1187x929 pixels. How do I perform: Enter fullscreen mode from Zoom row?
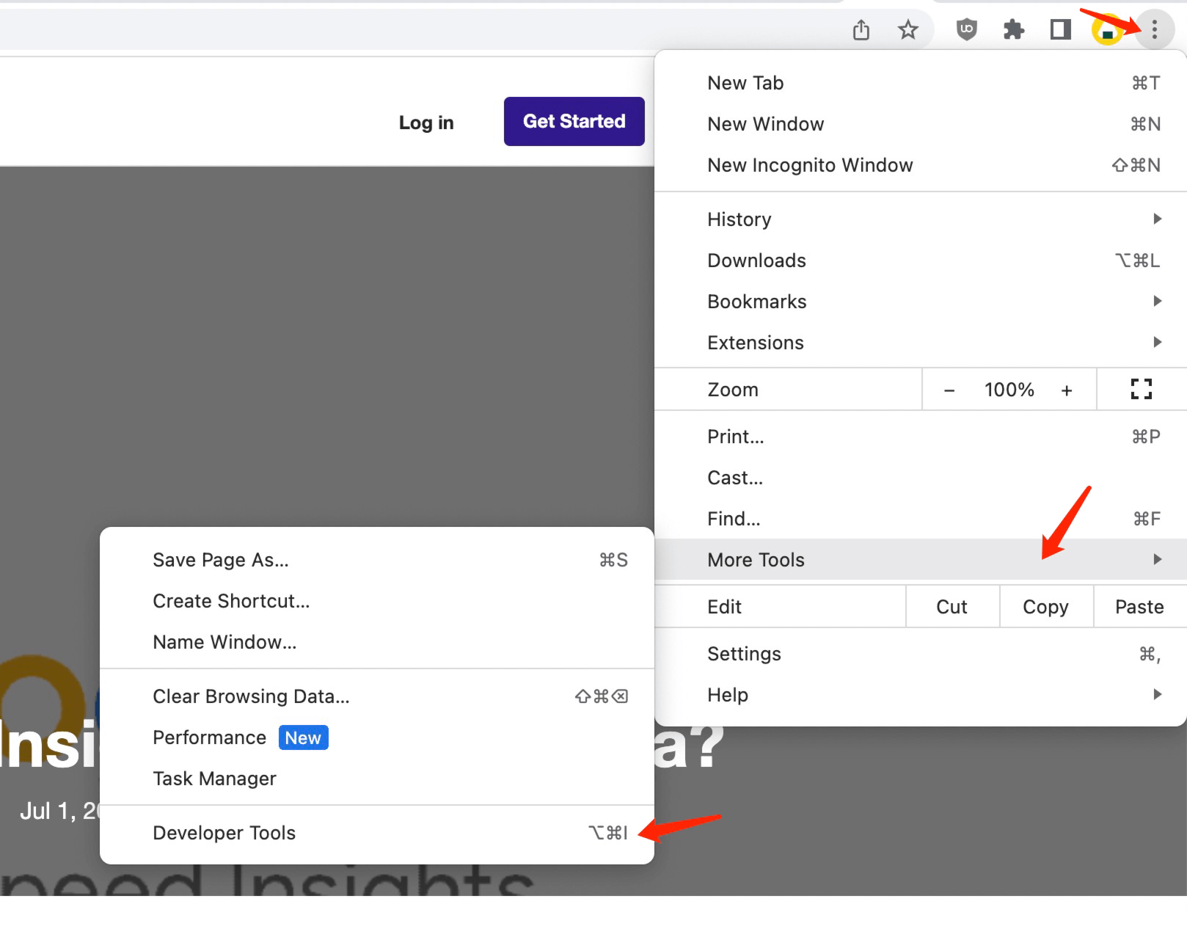(x=1141, y=390)
